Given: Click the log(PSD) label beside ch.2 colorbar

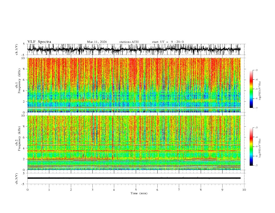Looking at the screenshot, I should click(x=260, y=148).
